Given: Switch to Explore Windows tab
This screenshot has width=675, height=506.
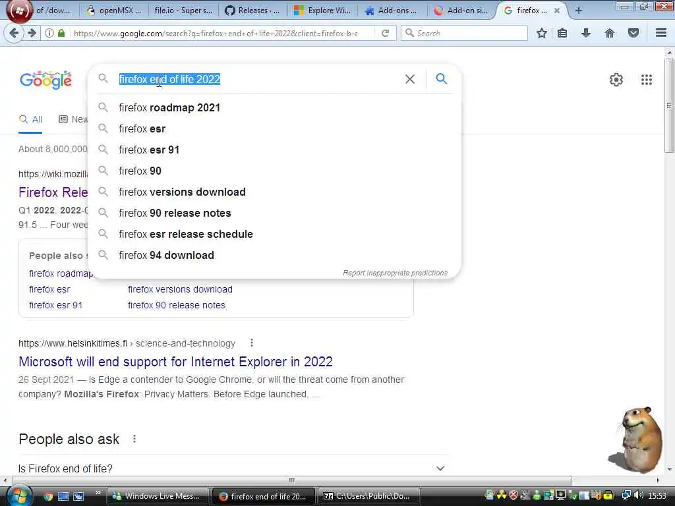Looking at the screenshot, I should 322,11.
